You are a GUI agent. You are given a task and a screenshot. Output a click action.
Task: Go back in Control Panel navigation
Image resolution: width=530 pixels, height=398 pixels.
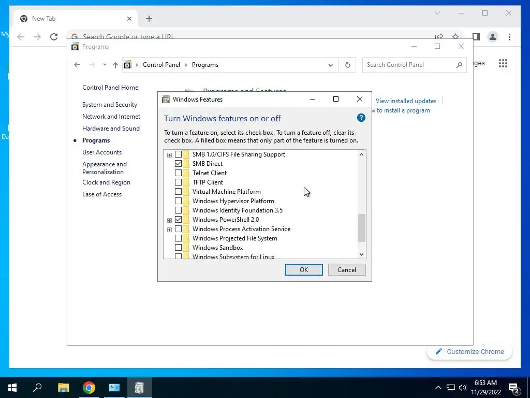(77, 65)
